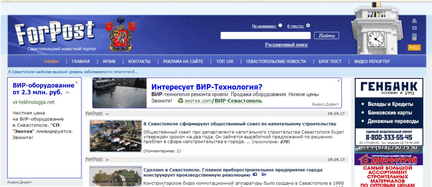Open the ГЕНБАНК banner advertisement
Image resolution: width=432 pixels, height=187 pixels.
388,112
